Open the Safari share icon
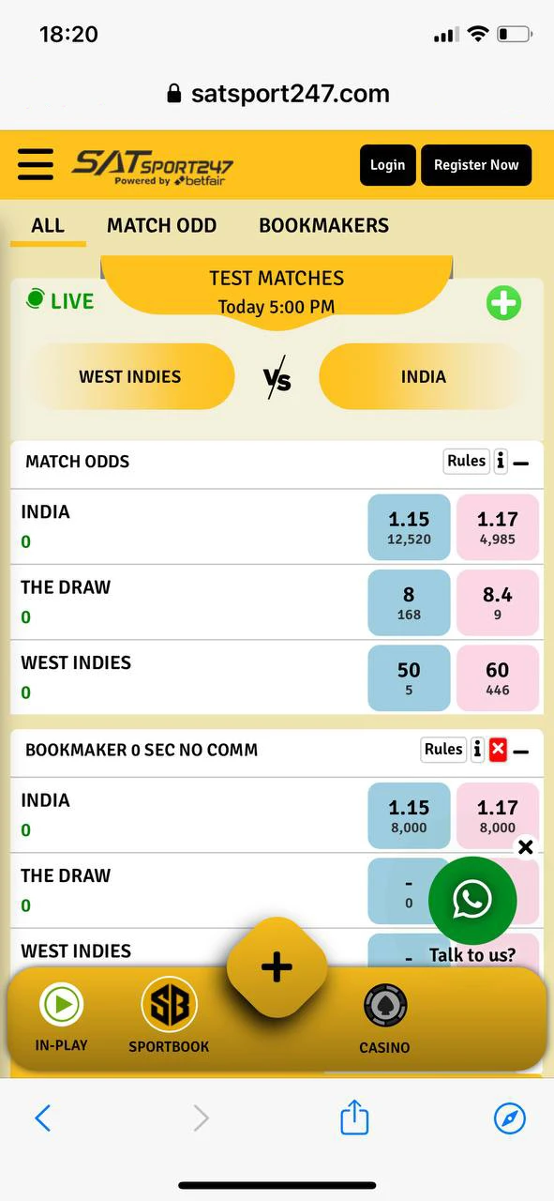The width and height of the screenshot is (554, 1201). (x=353, y=1117)
